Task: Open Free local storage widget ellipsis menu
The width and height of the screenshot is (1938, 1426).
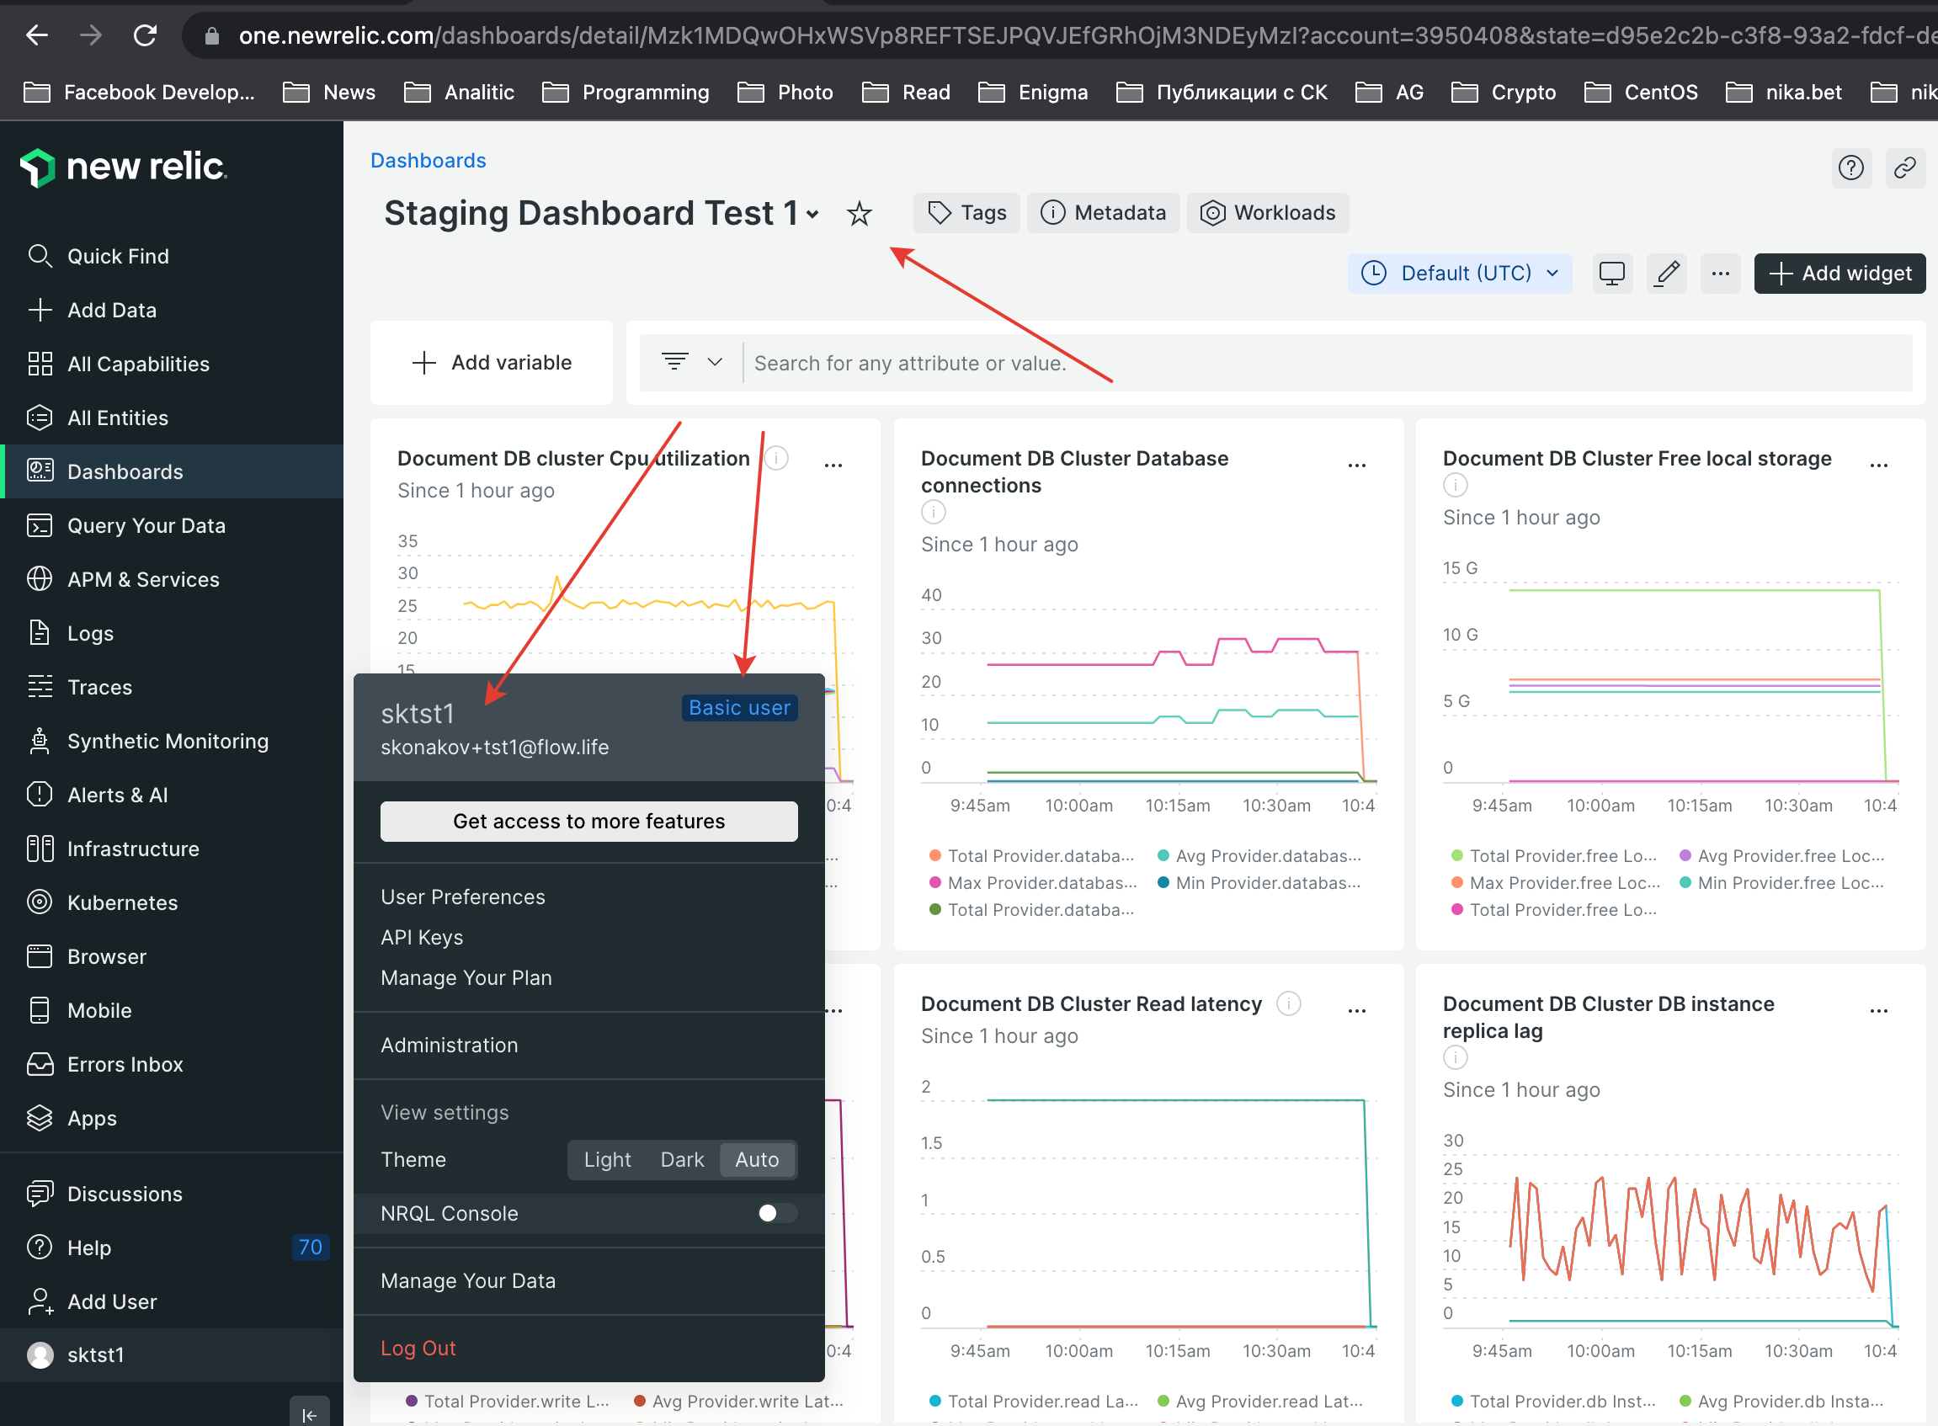Action: click(x=1878, y=465)
